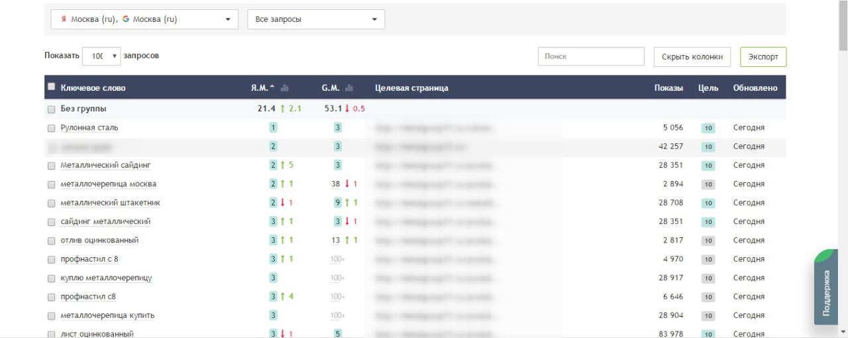Click the Скрыть колонки button
The width and height of the screenshot is (848, 338).
pos(692,57)
